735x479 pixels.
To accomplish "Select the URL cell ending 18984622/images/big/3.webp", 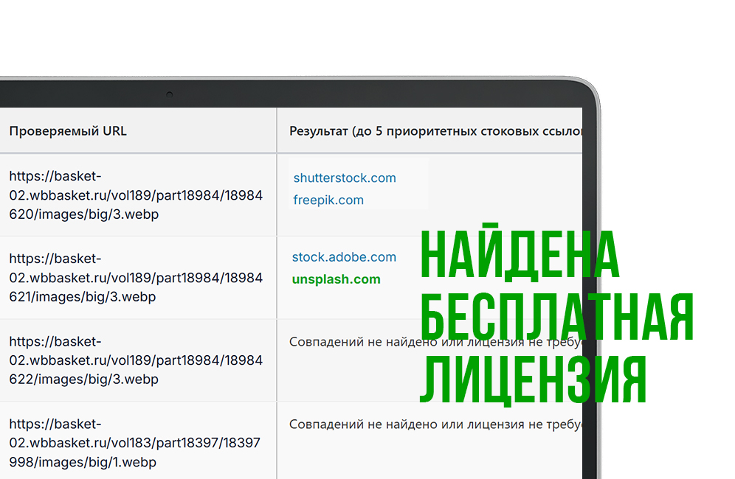I will pyautogui.click(x=136, y=360).
